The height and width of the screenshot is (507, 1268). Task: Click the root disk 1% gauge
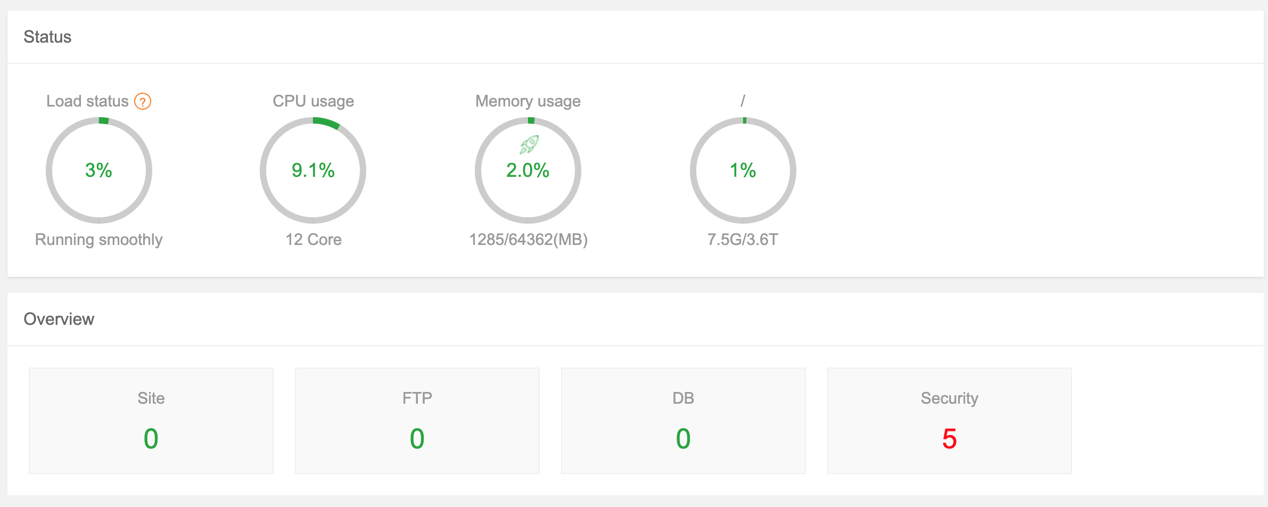(x=743, y=170)
